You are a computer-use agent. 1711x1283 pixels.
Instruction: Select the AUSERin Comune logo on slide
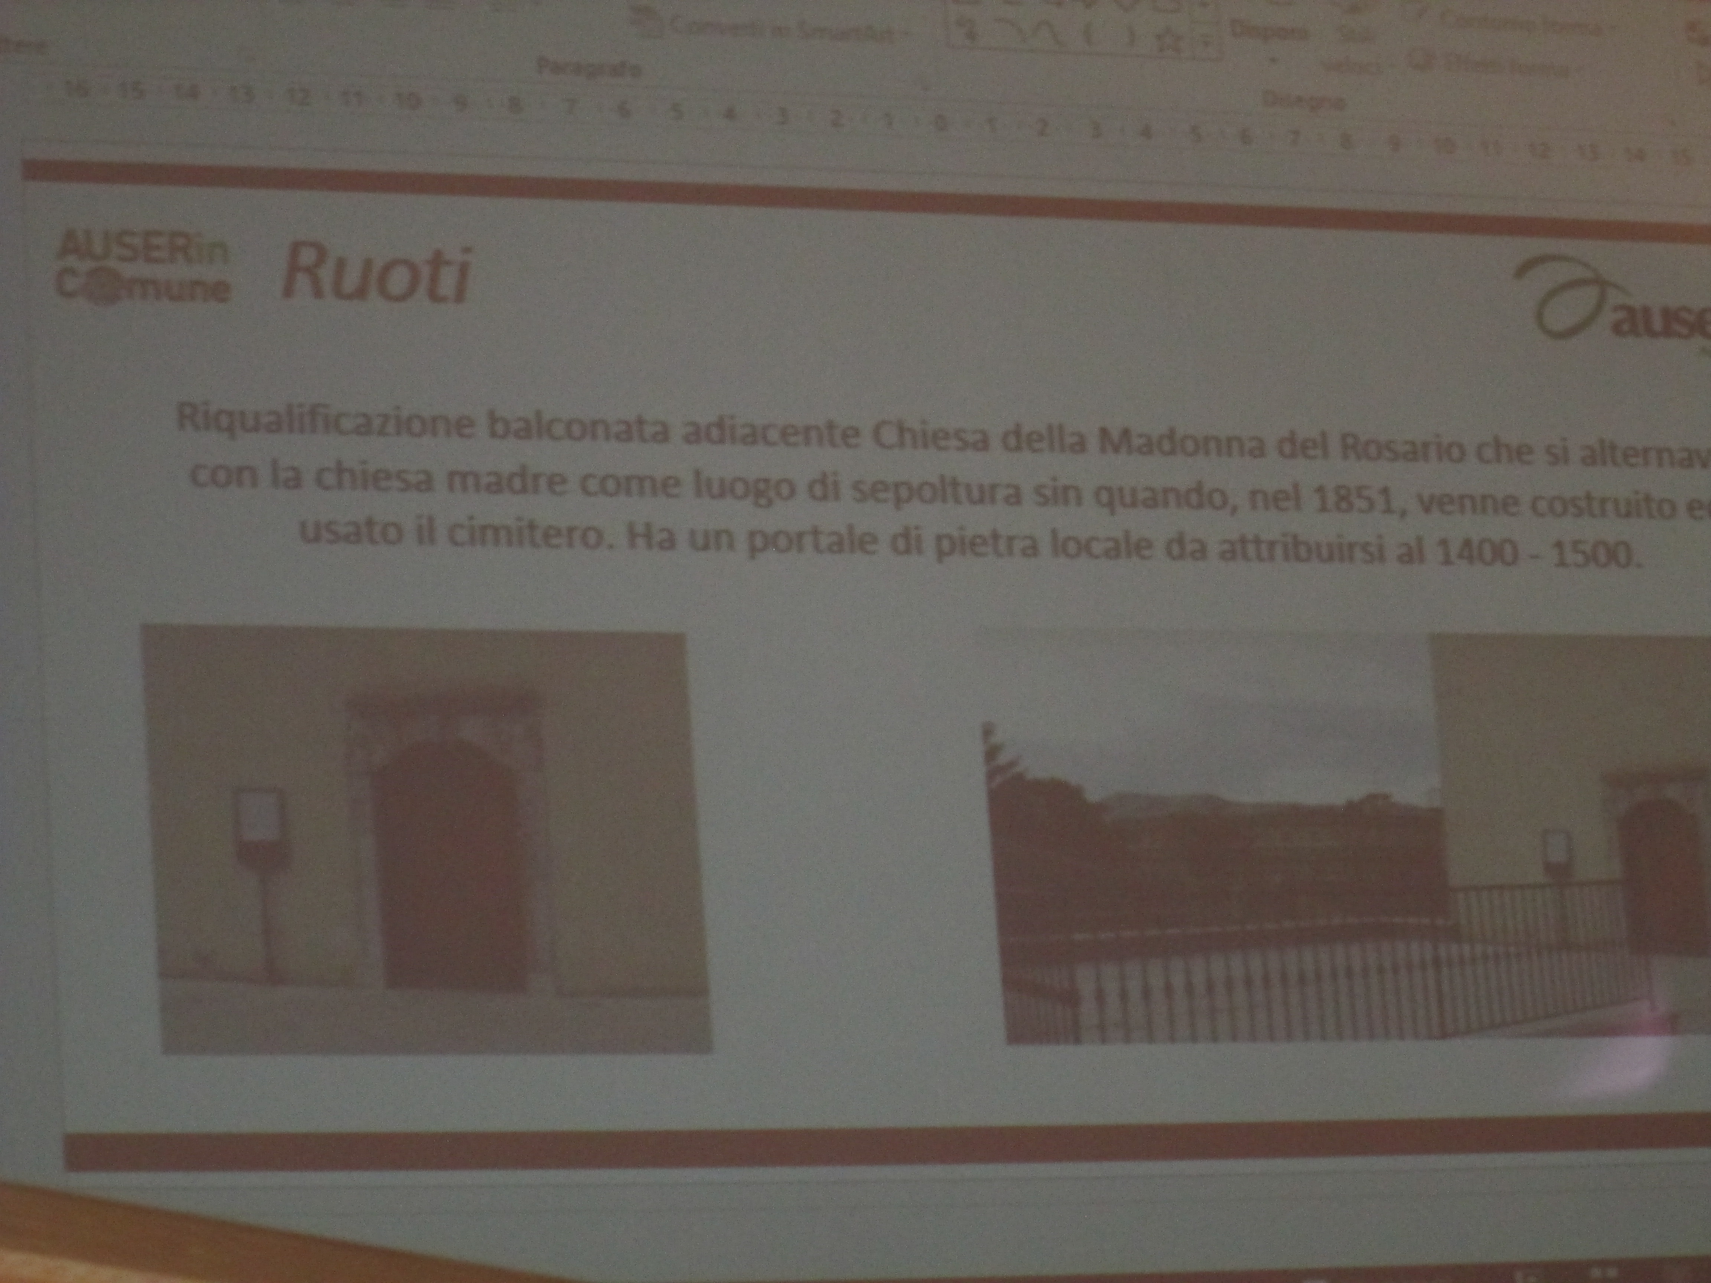click(144, 267)
